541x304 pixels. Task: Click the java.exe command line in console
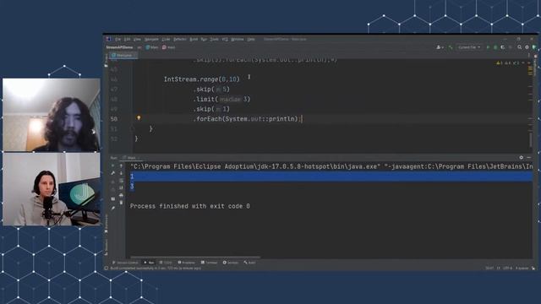pos(331,166)
